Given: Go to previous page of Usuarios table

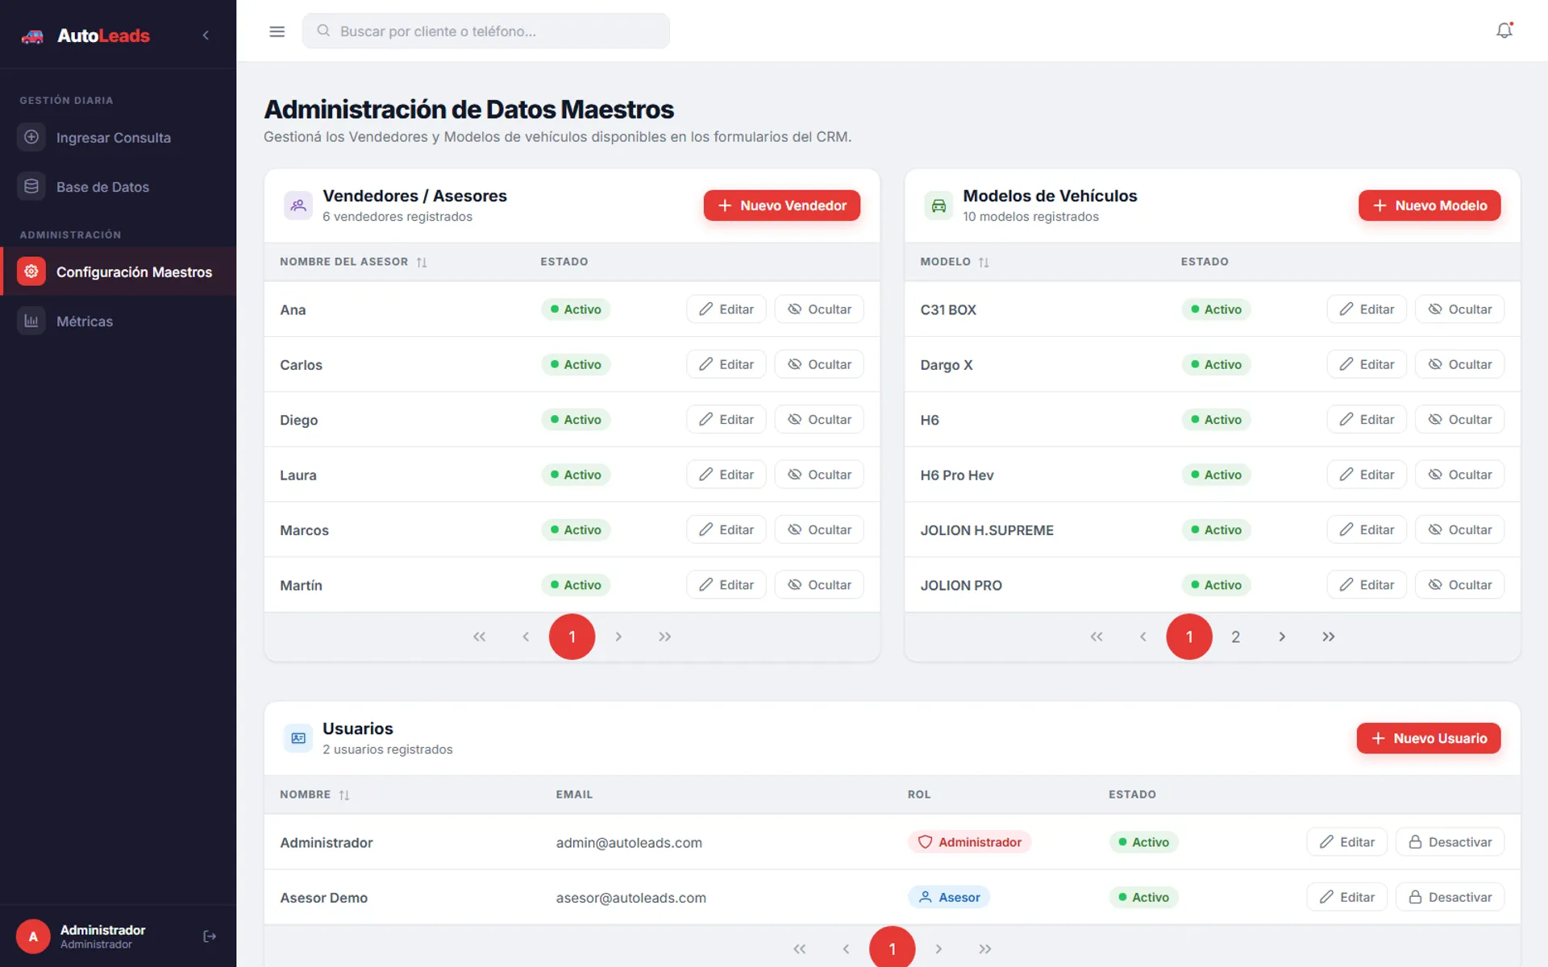Looking at the screenshot, I should [x=846, y=948].
